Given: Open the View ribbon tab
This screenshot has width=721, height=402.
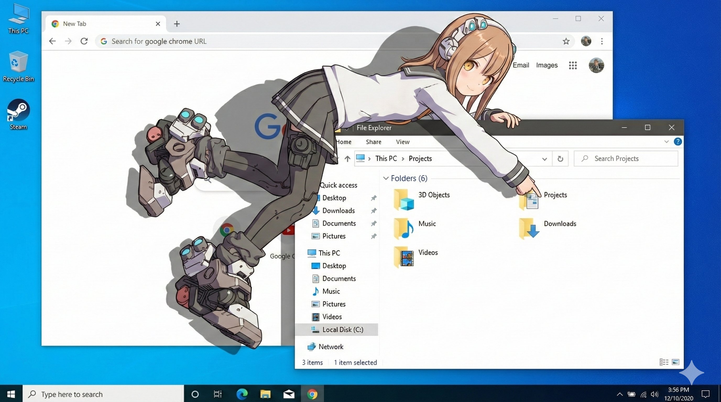Looking at the screenshot, I should (402, 142).
